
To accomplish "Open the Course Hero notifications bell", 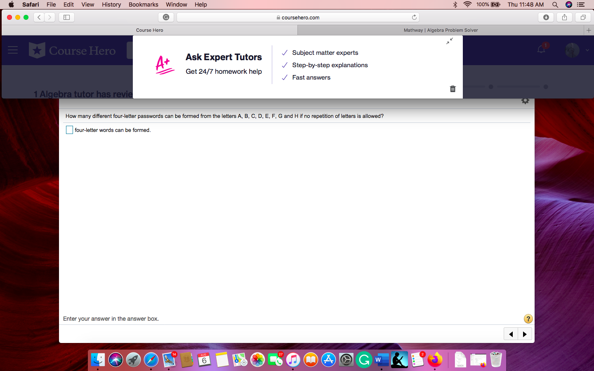I will [541, 50].
